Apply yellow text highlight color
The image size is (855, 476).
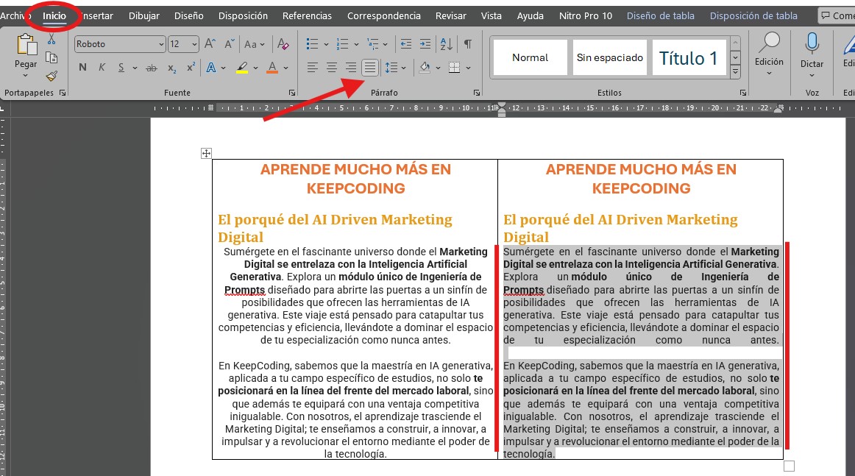[242, 68]
